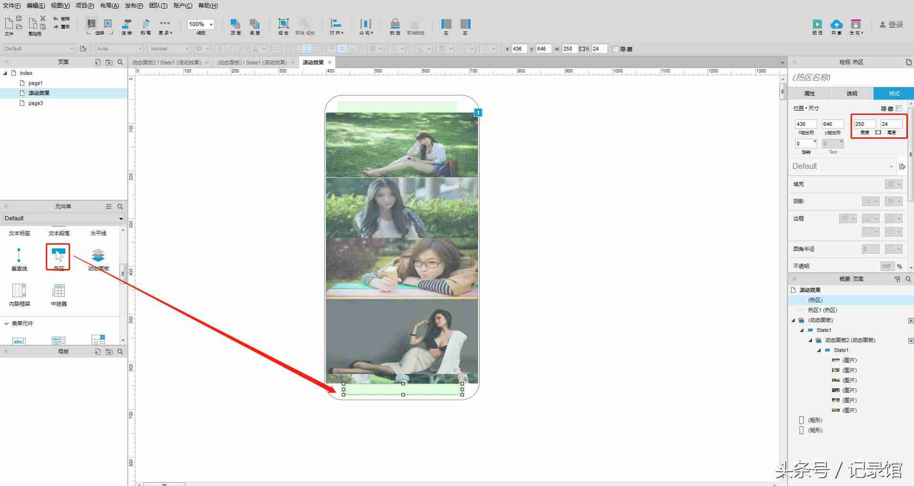Open the Default style dropdown in style panel
This screenshot has width=914, height=486.
[842, 166]
